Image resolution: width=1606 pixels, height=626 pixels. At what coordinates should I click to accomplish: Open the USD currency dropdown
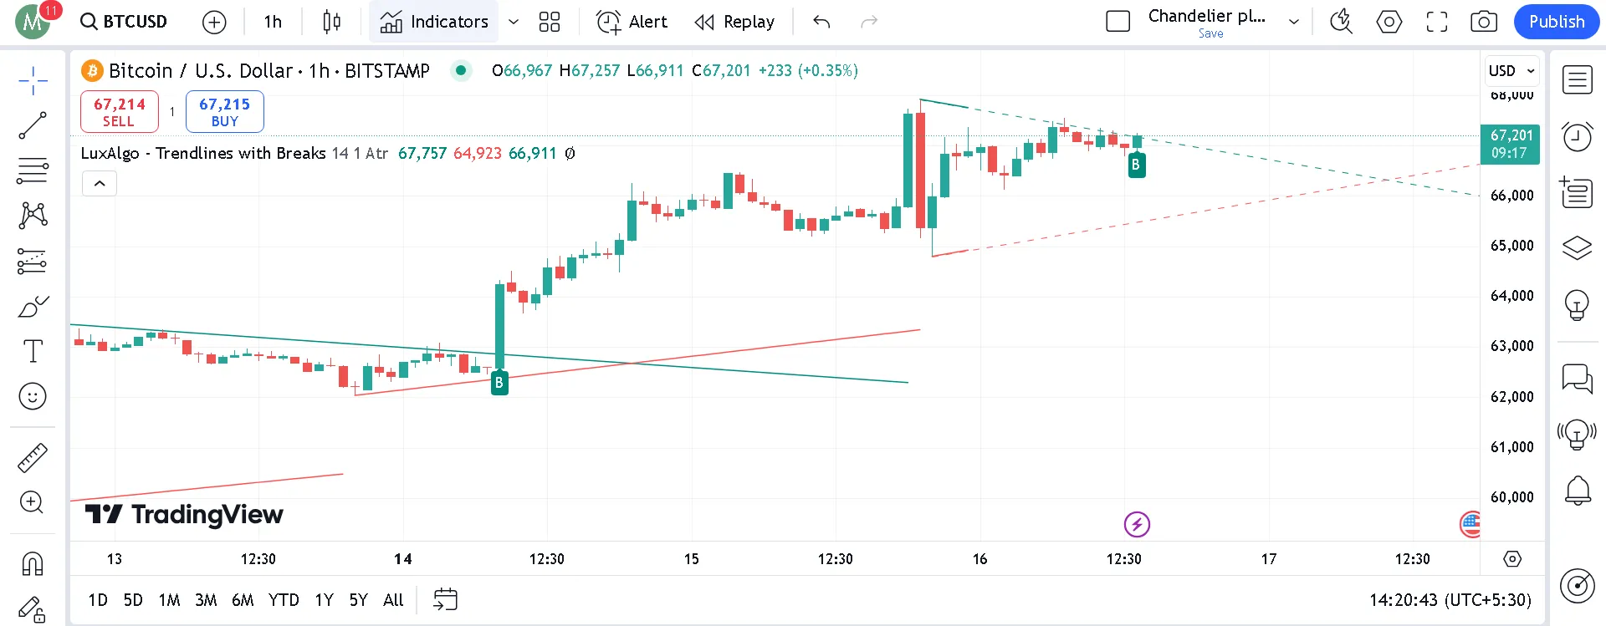tap(1511, 71)
